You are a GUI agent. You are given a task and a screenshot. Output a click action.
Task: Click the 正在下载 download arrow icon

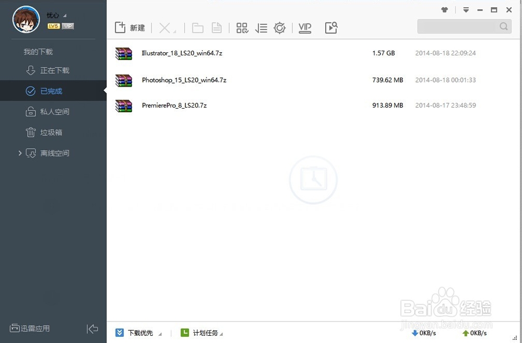(31, 70)
